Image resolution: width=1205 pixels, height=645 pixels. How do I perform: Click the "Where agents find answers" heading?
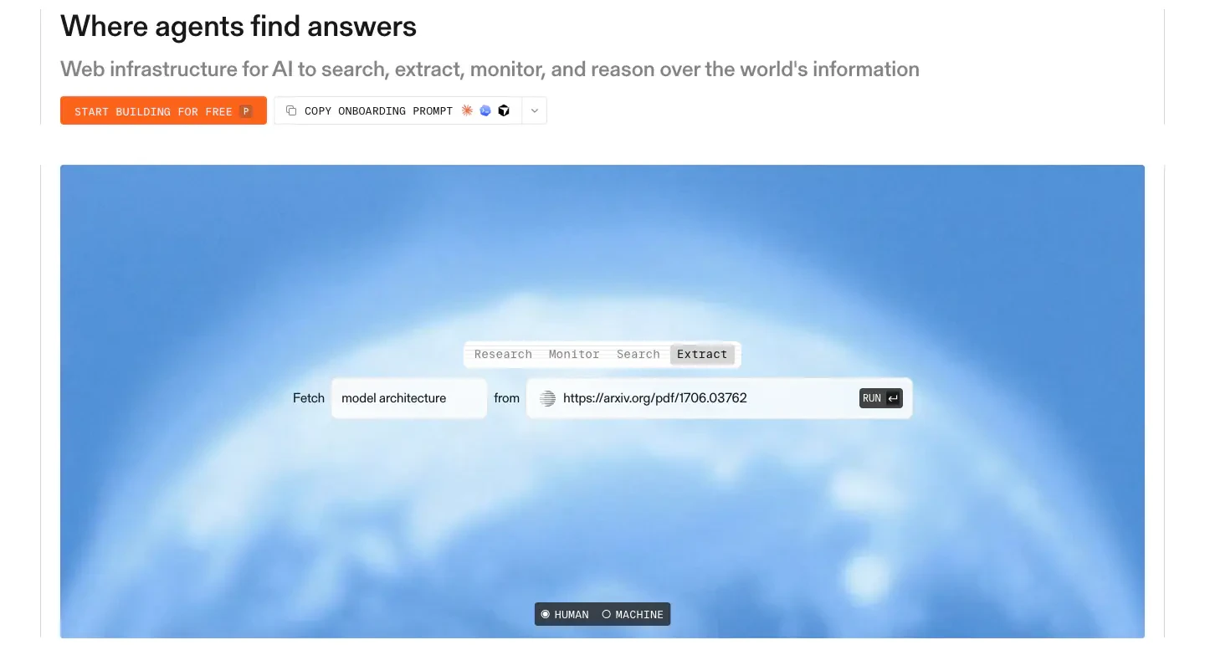[x=238, y=27]
